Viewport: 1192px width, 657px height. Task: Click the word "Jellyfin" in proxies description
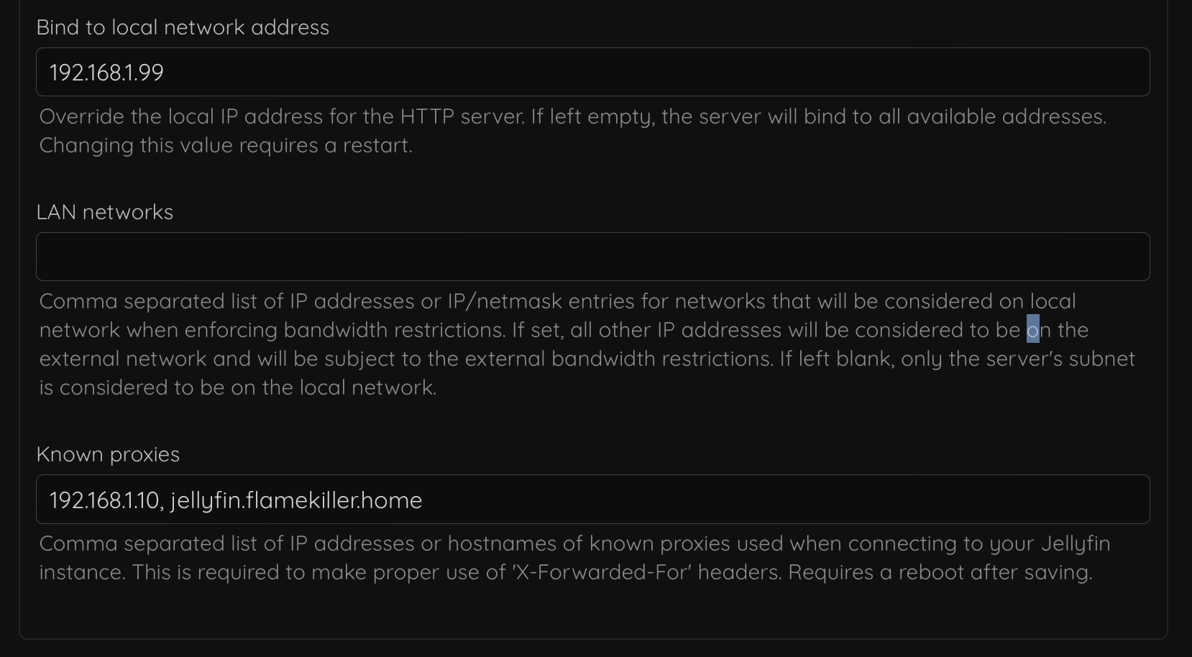coord(1076,543)
